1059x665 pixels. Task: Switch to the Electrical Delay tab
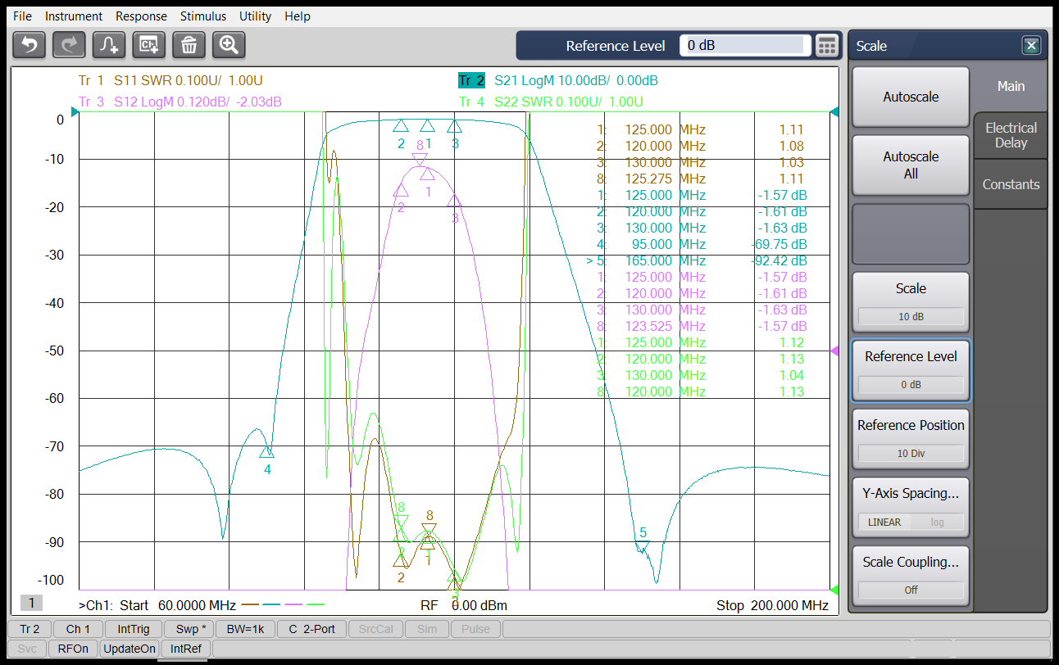coord(1011,135)
